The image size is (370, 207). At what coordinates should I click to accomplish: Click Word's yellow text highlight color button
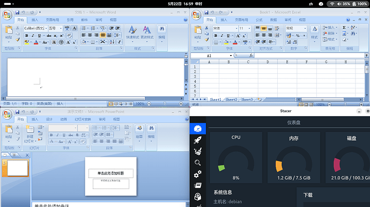pos(27,42)
